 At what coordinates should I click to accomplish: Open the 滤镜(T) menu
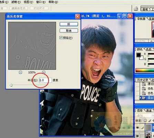(x=16, y=2)
